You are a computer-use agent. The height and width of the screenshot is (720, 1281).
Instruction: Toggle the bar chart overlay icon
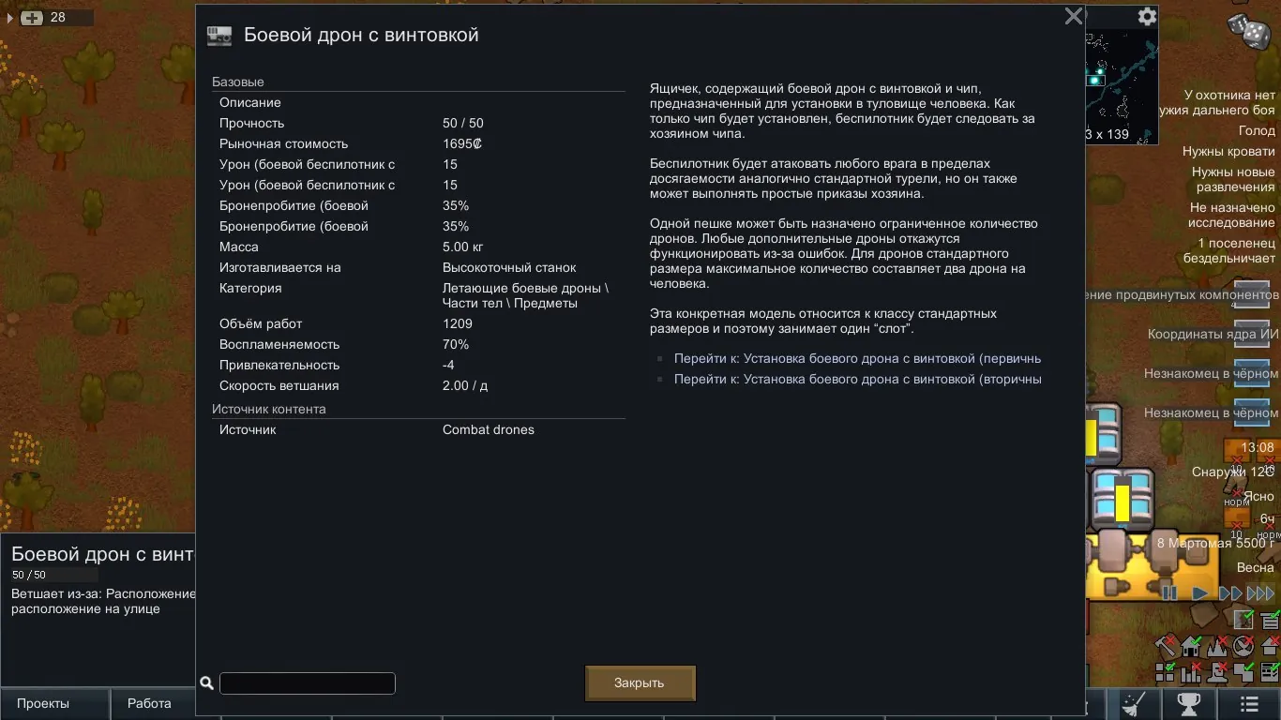[1191, 672]
